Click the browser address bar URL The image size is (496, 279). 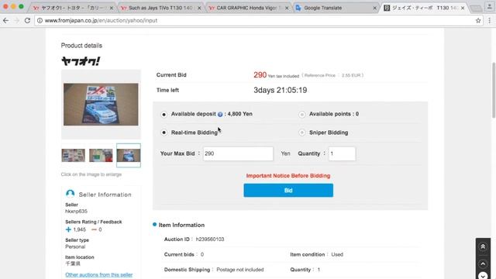101,21
